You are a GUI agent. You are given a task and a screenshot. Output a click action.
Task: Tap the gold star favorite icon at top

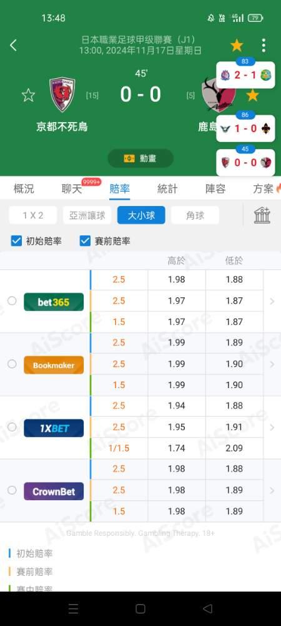coord(237,45)
